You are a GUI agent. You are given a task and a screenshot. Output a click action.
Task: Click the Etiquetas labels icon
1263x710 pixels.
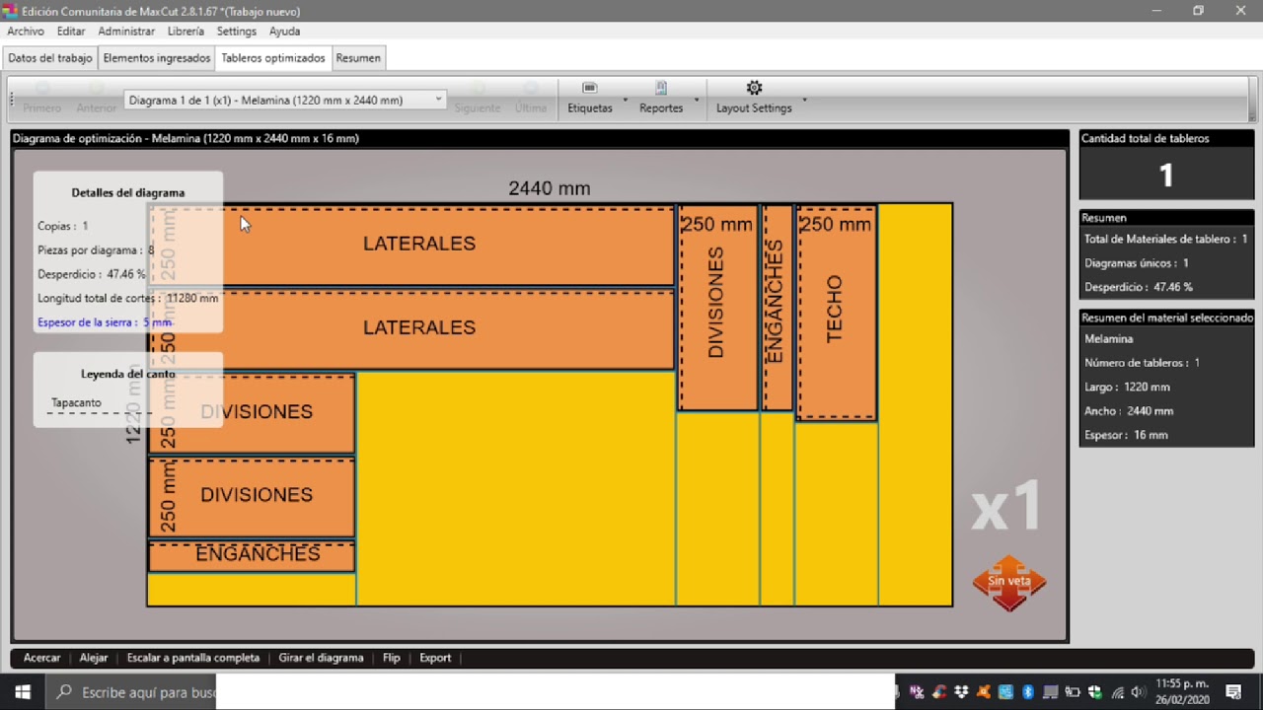click(x=590, y=88)
